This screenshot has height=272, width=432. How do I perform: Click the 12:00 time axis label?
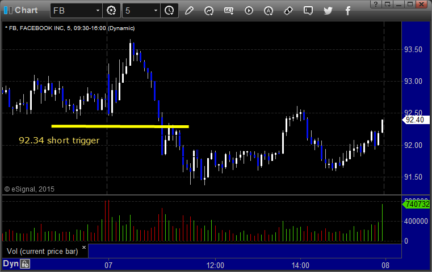point(215,265)
